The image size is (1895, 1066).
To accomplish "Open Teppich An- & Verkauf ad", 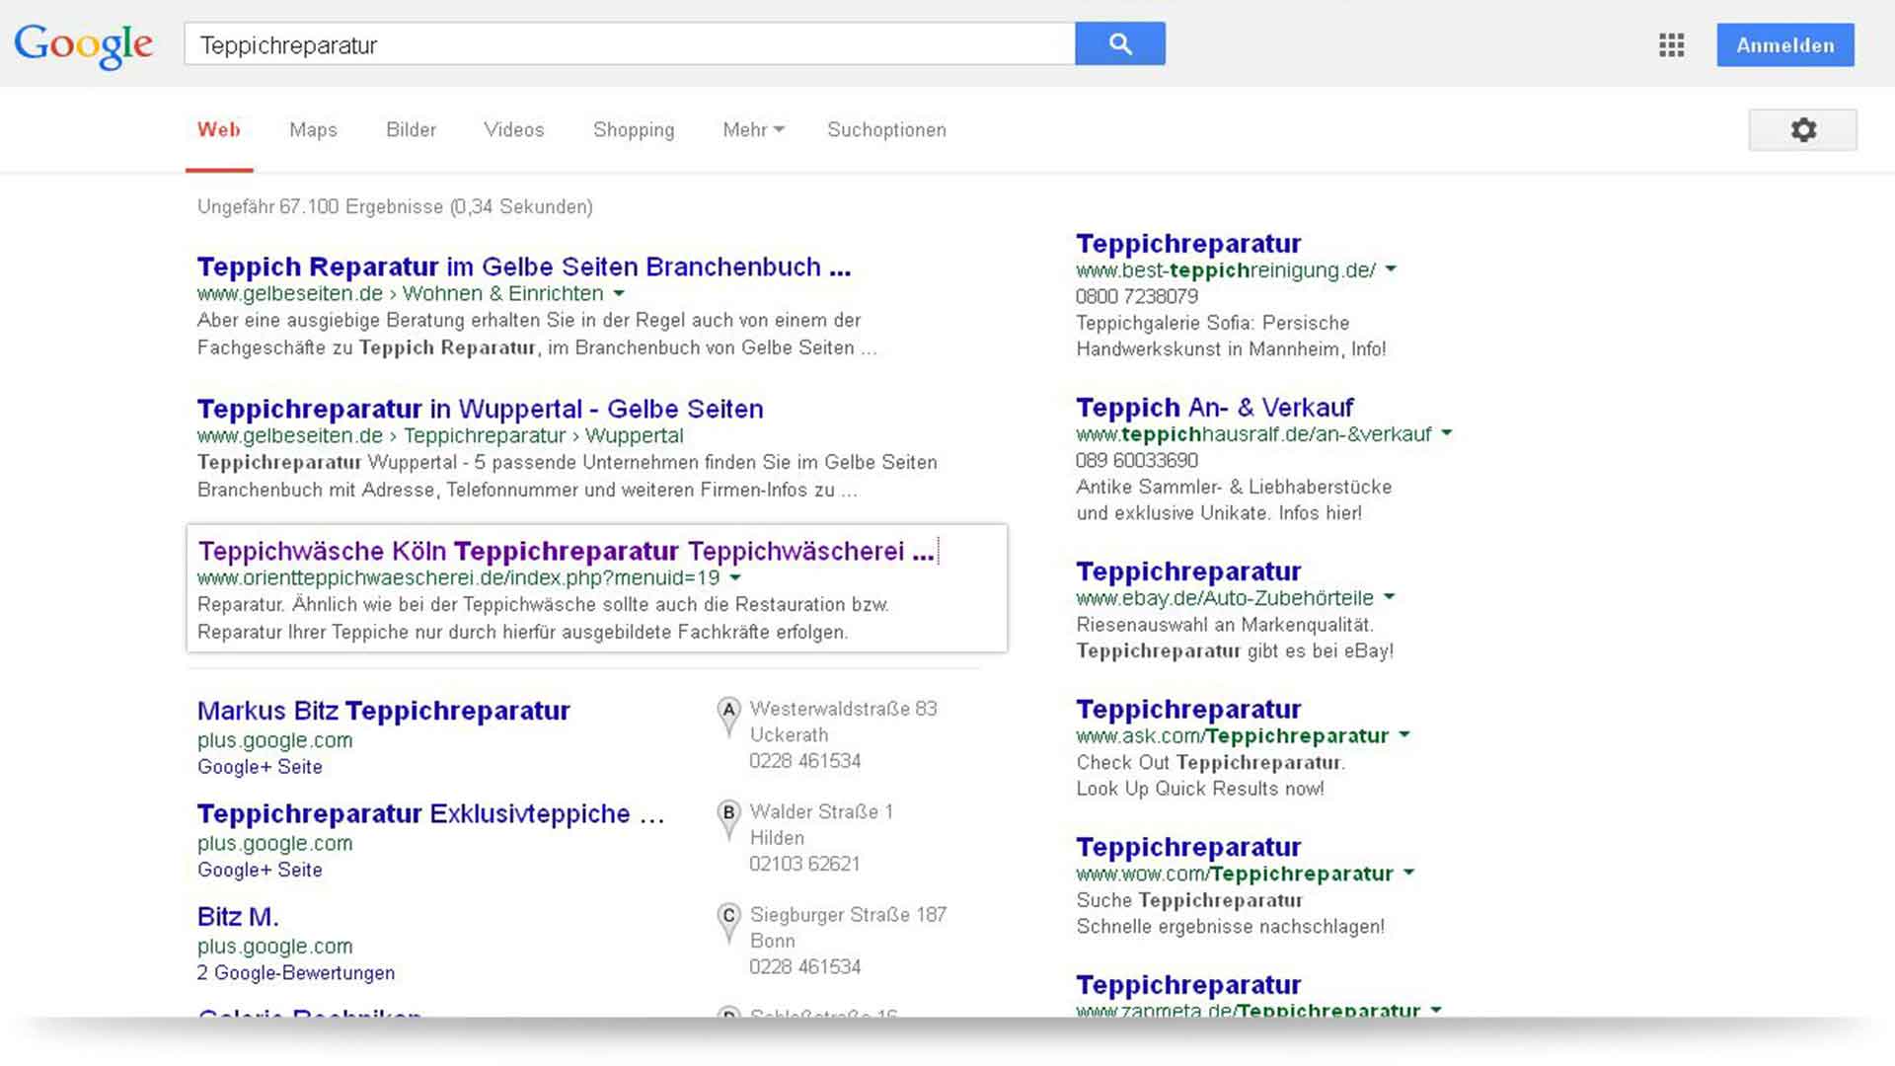I will 1214,407.
